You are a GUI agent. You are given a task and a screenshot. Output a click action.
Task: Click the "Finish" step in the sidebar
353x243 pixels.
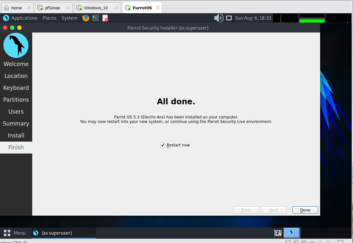pos(16,147)
